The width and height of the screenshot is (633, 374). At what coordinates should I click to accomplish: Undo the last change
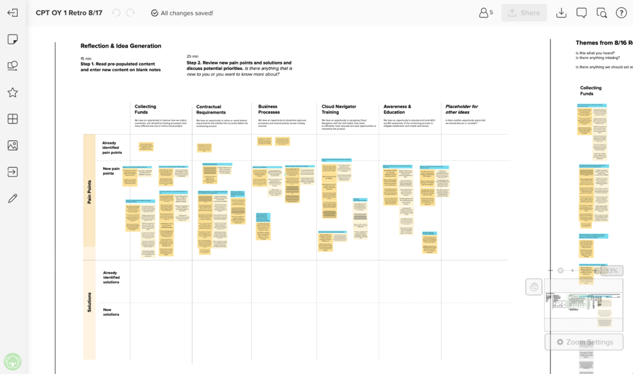[x=116, y=13]
